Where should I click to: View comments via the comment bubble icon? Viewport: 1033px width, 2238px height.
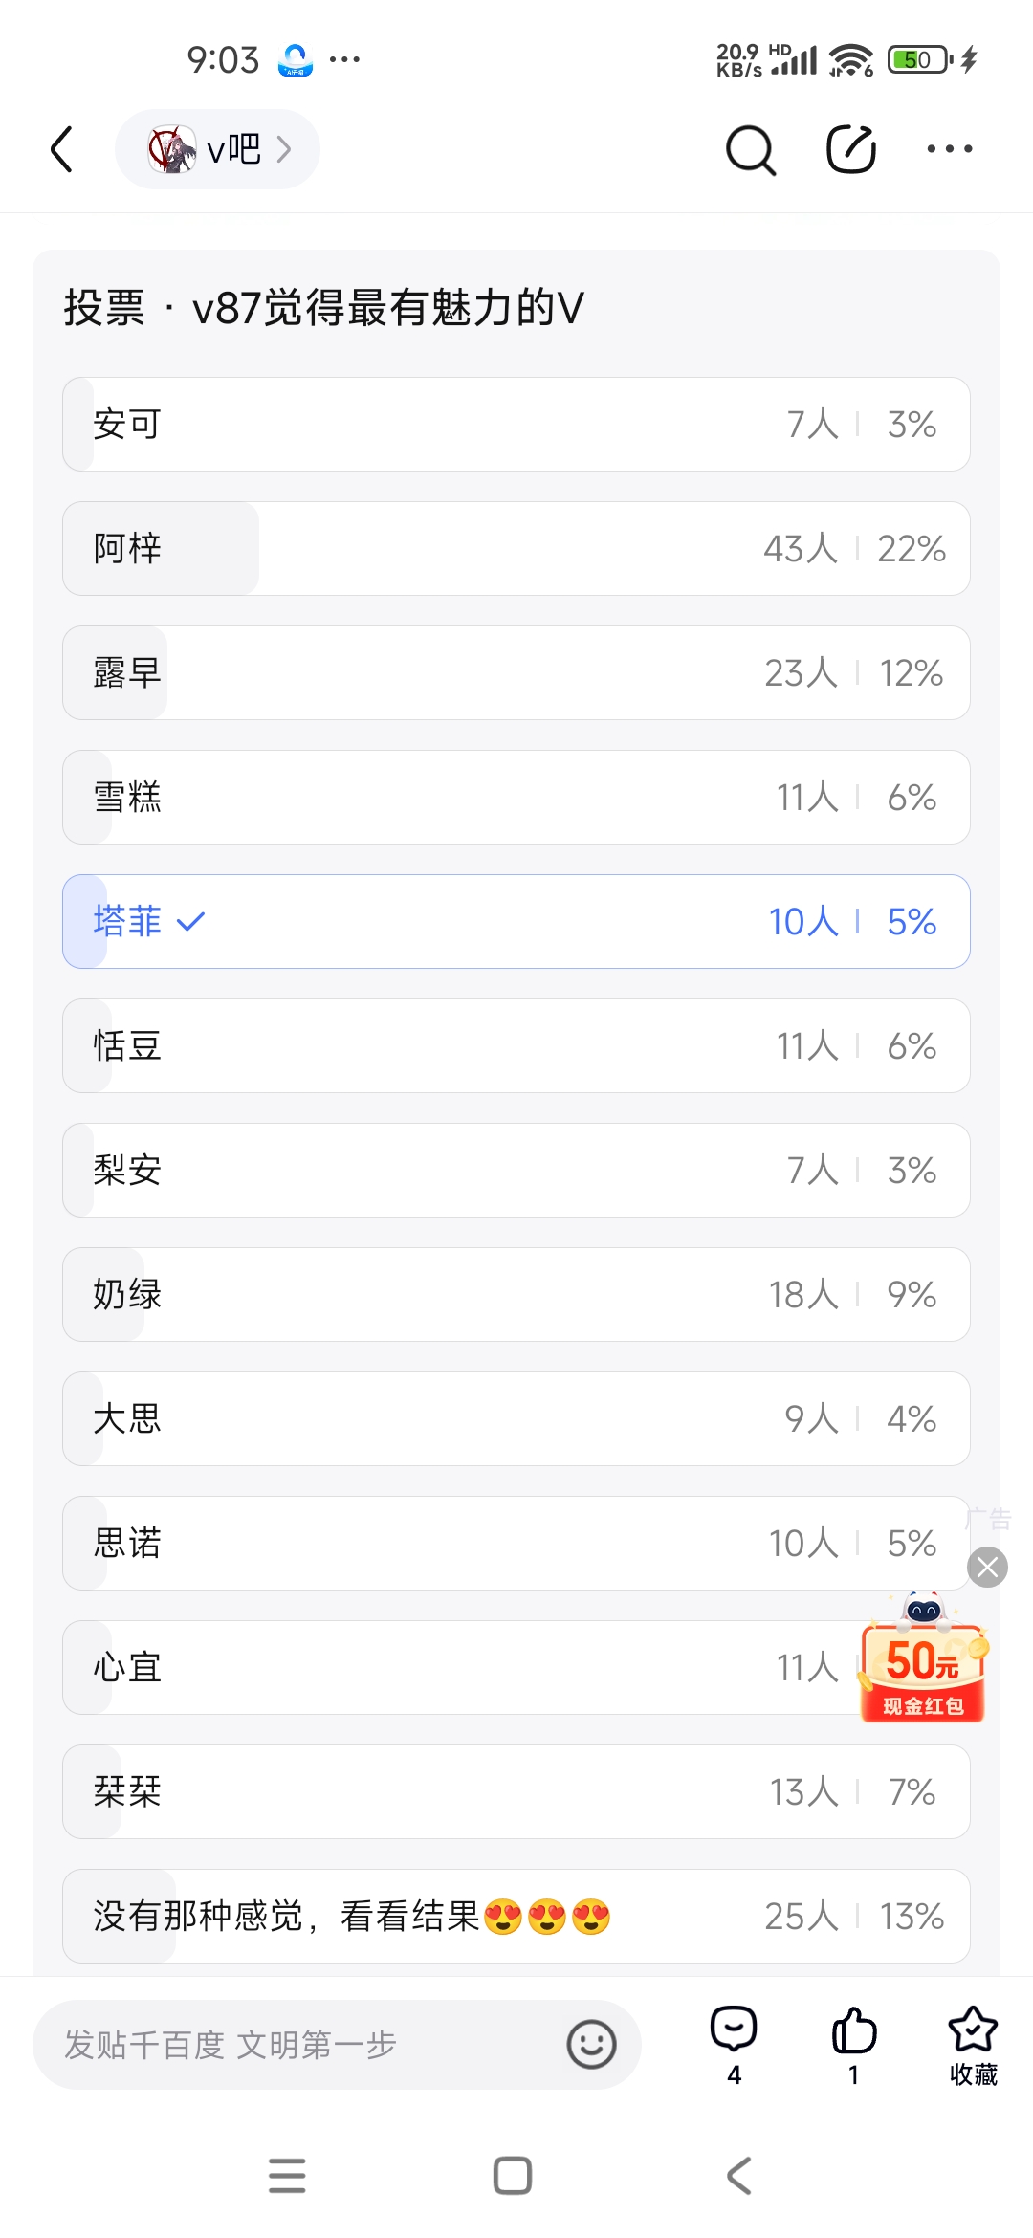point(734,2031)
